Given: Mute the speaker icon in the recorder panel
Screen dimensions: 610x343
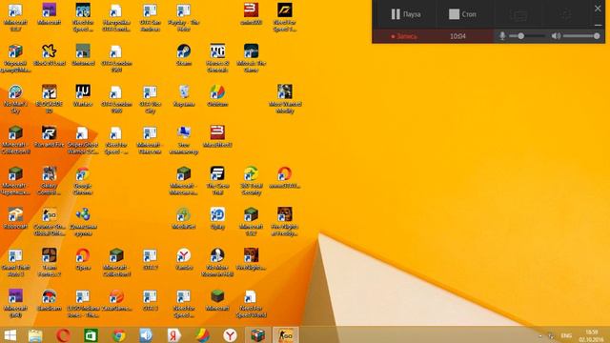Looking at the screenshot, I should (x=556, y=36).
